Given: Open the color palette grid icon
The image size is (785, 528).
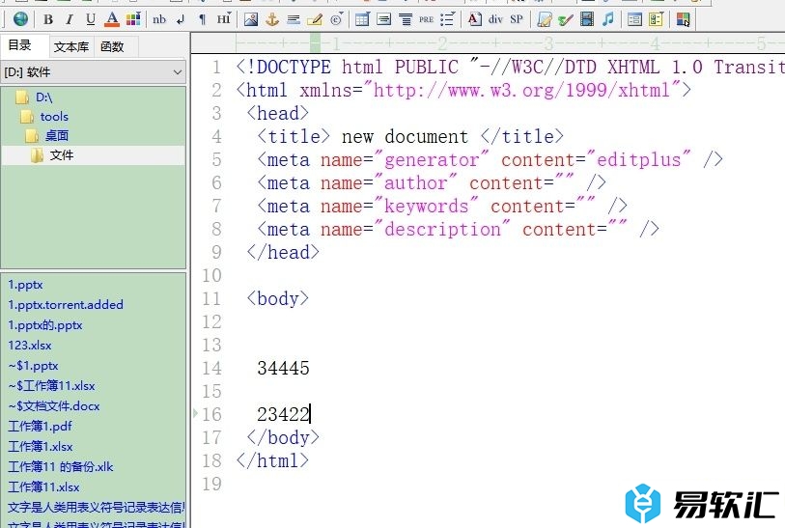Looking at the screenshot, I should coord(133,19).
